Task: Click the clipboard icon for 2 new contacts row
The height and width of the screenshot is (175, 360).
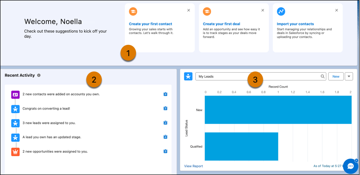Action: pyautogui.click(x=165, y=94)
